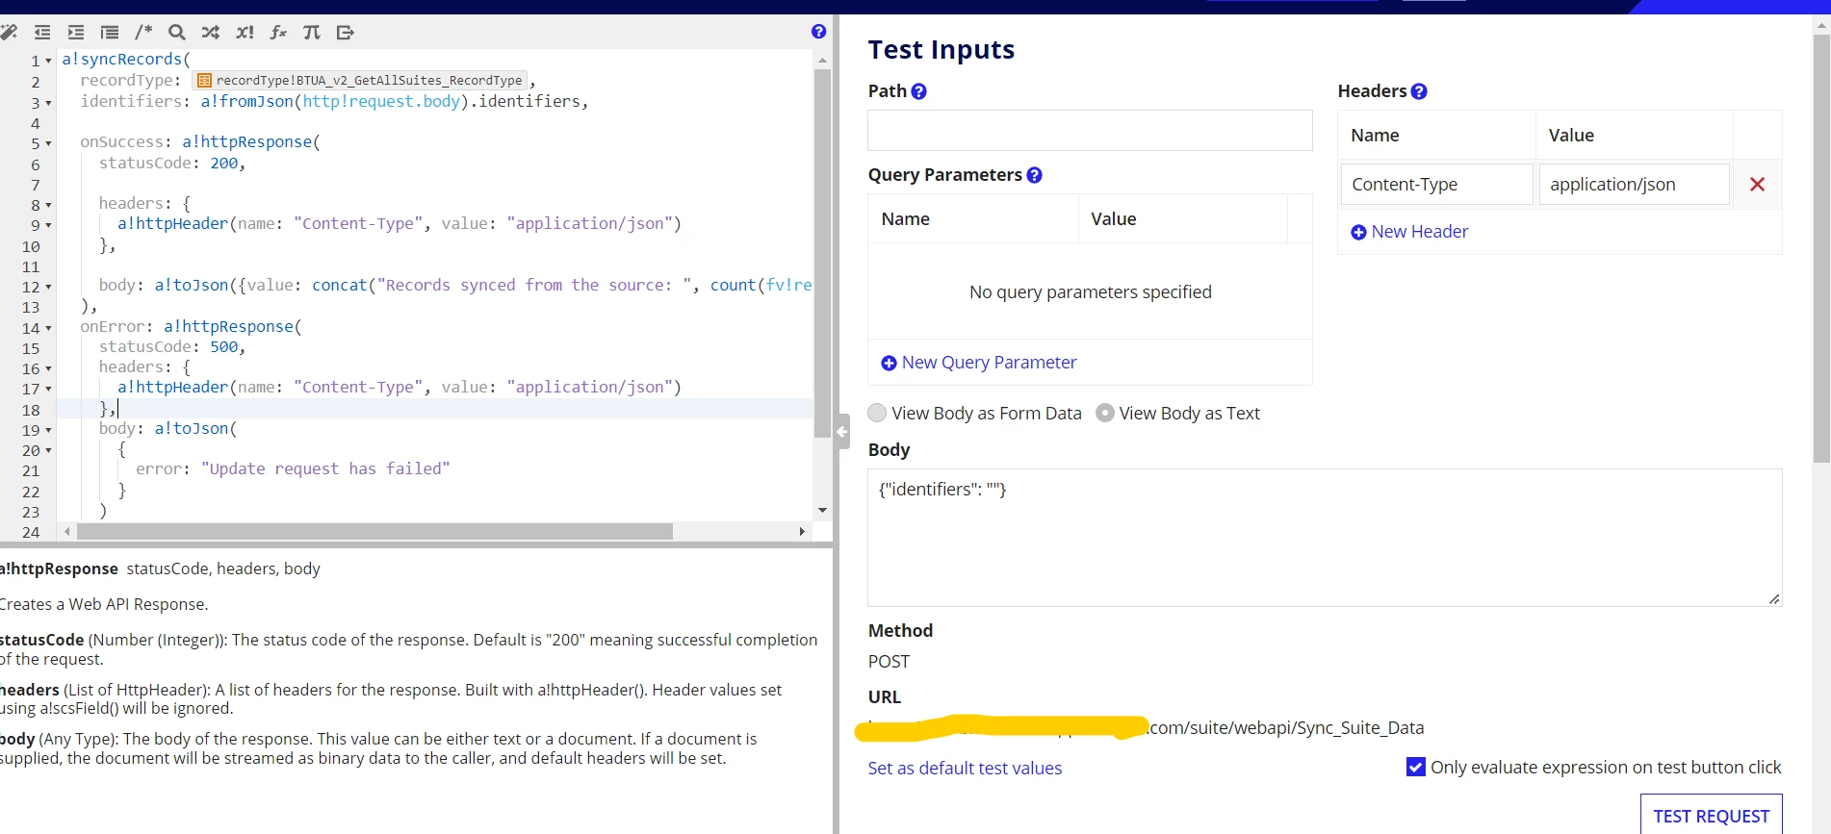The width and height of the screenshot is (1831, 834).
Task: Click the POST method value
Action: coord(889,662)
